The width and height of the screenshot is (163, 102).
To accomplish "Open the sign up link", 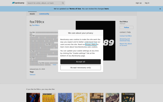I will pyautogui.click(x=139, y=3).
